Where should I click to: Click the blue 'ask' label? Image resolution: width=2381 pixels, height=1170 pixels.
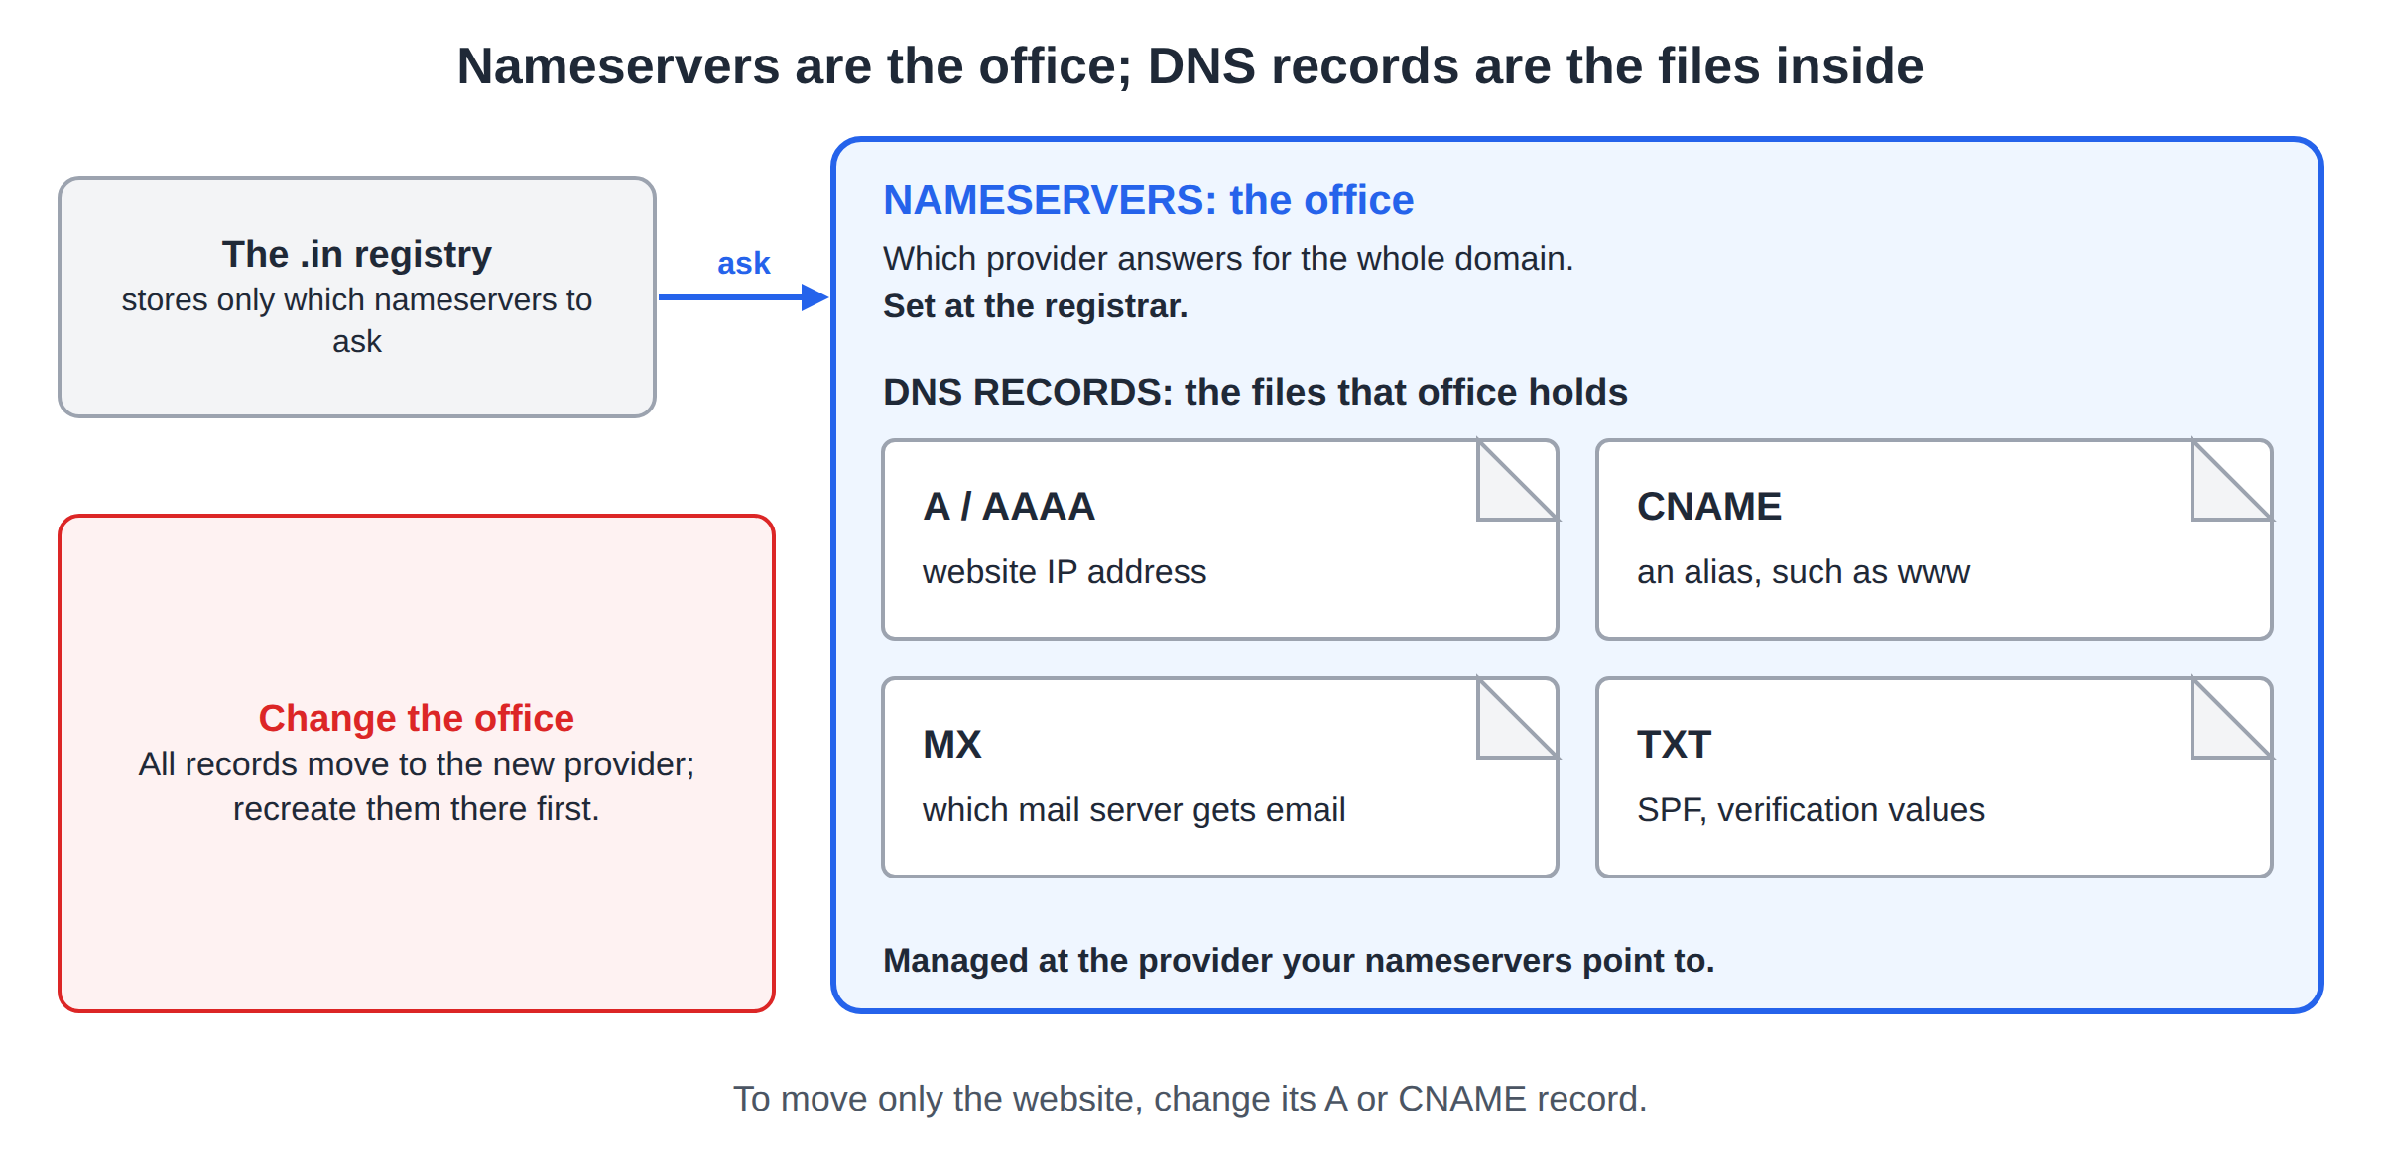coord(743,263)
